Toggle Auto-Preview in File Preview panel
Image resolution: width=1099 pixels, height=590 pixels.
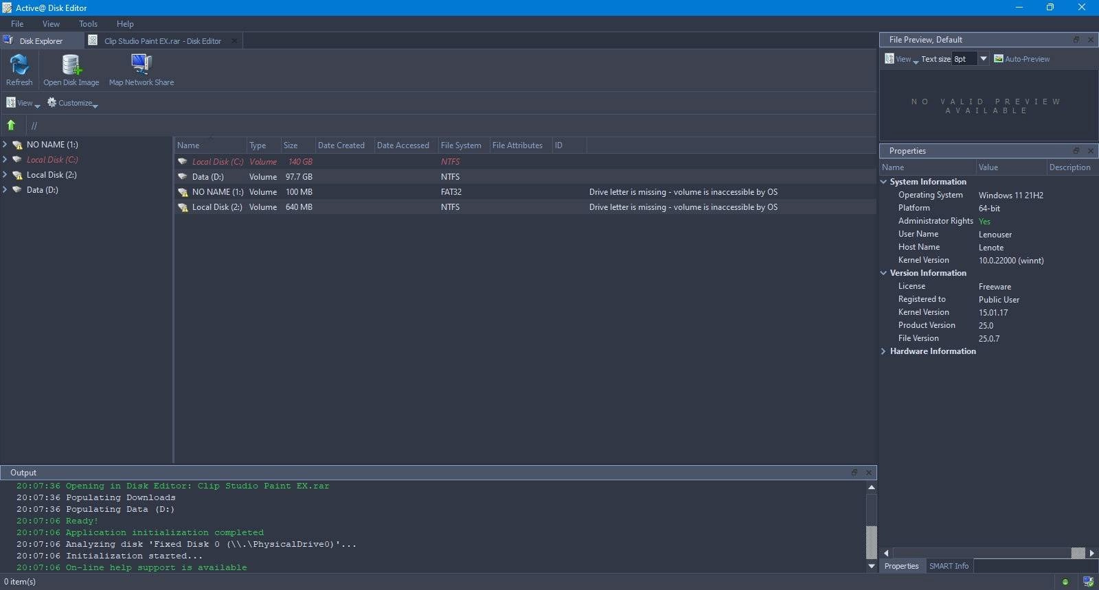pyautogui.click(x=1022, y=59)
